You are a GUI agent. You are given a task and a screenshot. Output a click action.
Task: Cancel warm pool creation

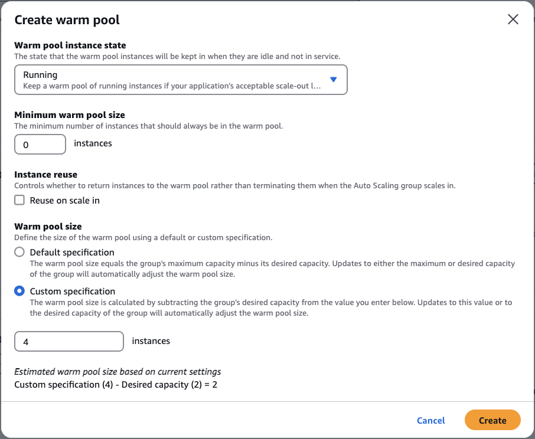click(430, 420)
